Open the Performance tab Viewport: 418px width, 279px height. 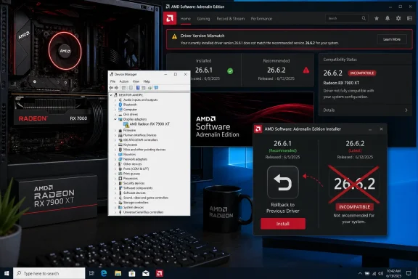[x=261, y=19]
